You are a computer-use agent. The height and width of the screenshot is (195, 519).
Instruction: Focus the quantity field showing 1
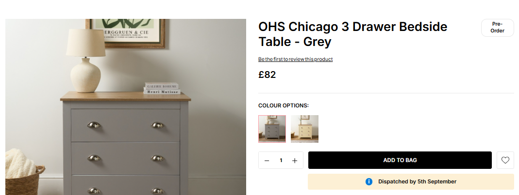tap(281, 161)
